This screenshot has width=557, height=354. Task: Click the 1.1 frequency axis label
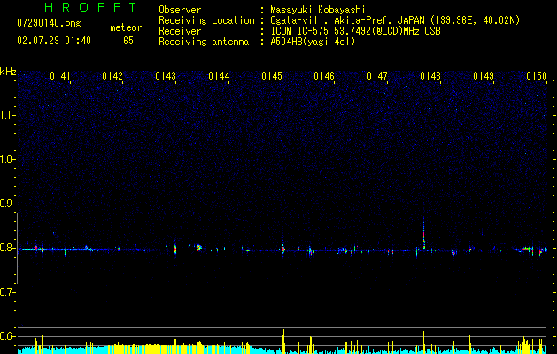coord(7,115)
